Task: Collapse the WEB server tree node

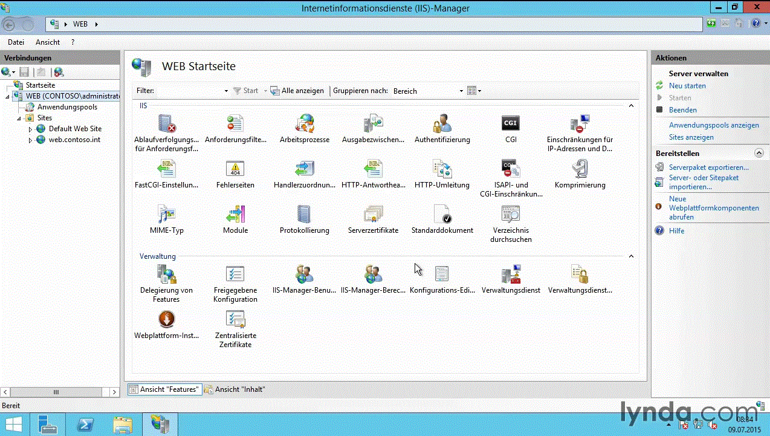Action: click(x=7, y=97)
